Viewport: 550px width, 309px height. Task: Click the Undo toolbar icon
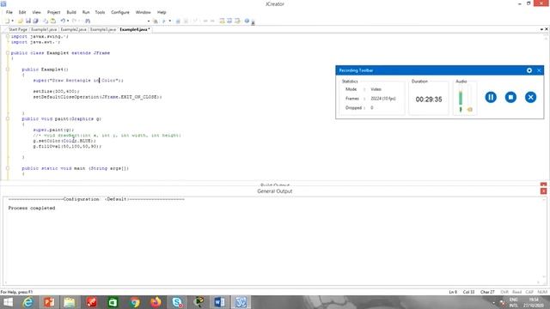pyautogui.click(x=63, y=21)
